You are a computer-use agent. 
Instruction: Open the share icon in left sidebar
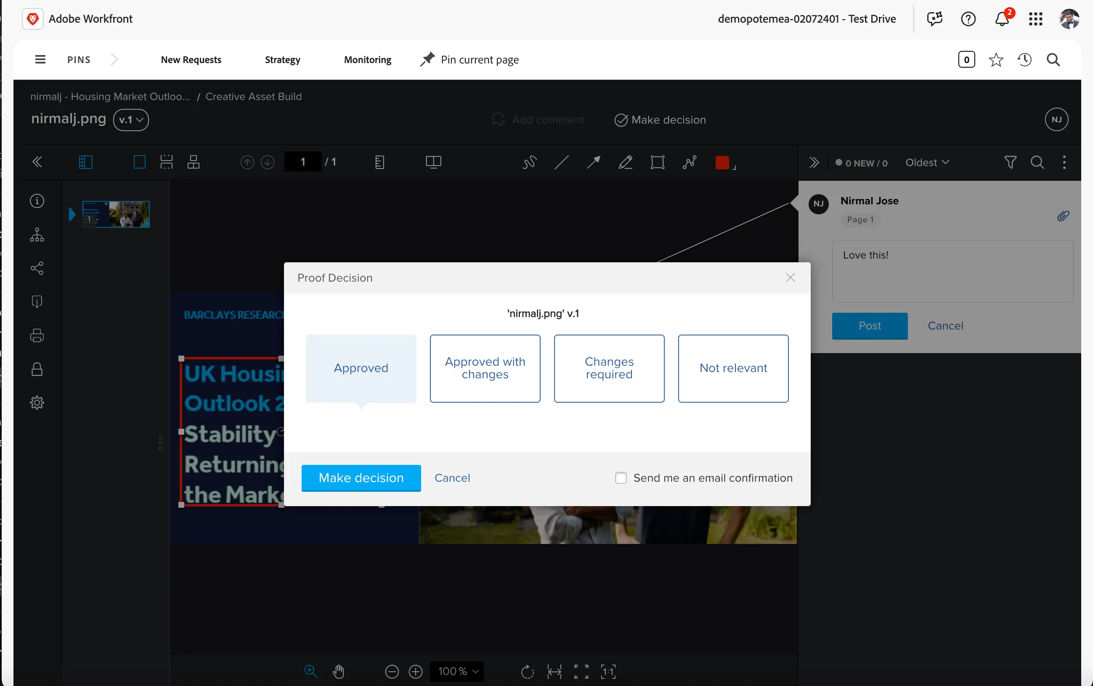click(x=37, y=268)
